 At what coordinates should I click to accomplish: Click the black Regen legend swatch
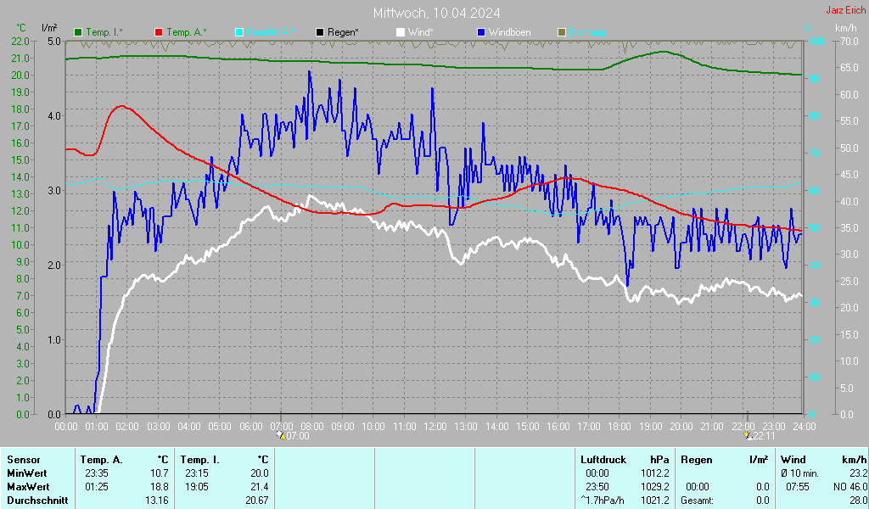tap(320, 32)
